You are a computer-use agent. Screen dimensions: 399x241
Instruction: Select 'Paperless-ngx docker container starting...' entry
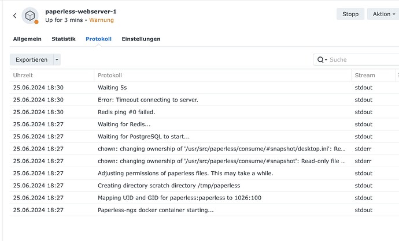(x=204, y=210)
